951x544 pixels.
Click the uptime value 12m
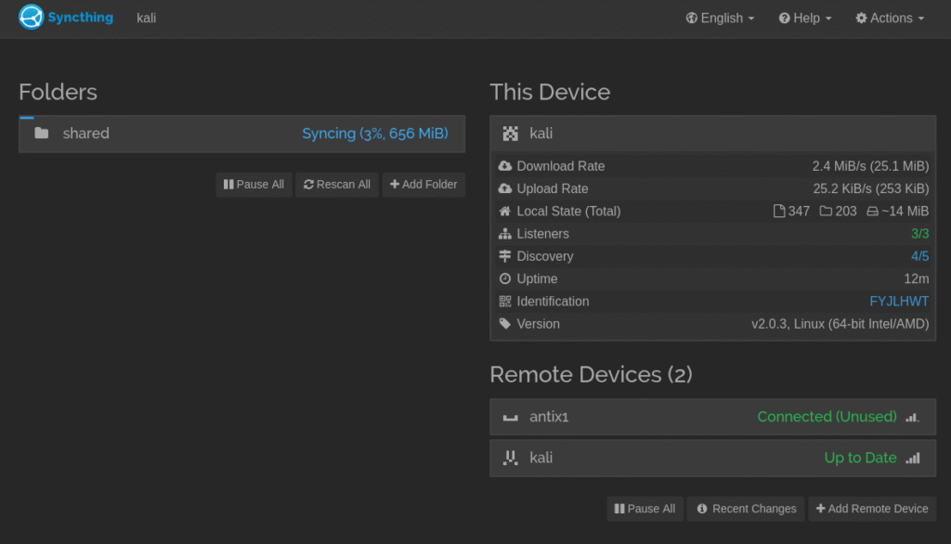click(917, 279)
